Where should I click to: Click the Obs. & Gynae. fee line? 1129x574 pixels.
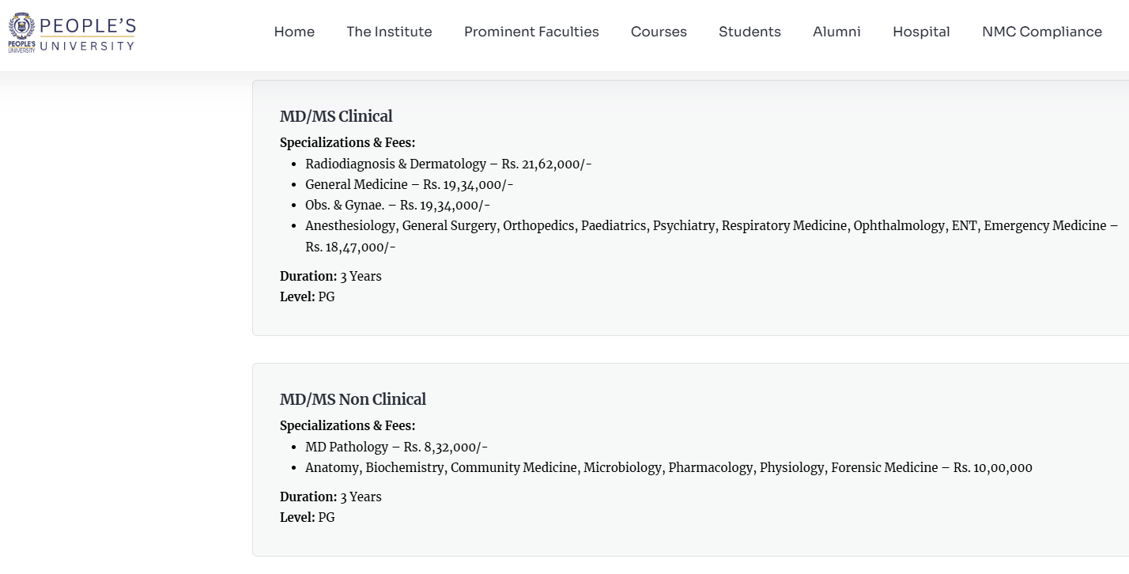398,206
